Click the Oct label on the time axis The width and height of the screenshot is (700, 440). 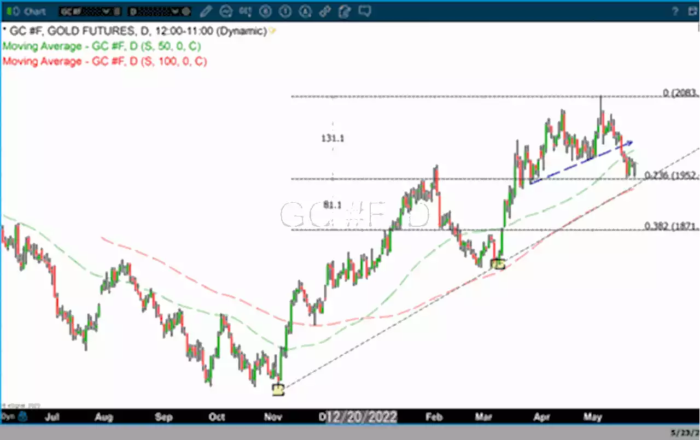[217, 417]
